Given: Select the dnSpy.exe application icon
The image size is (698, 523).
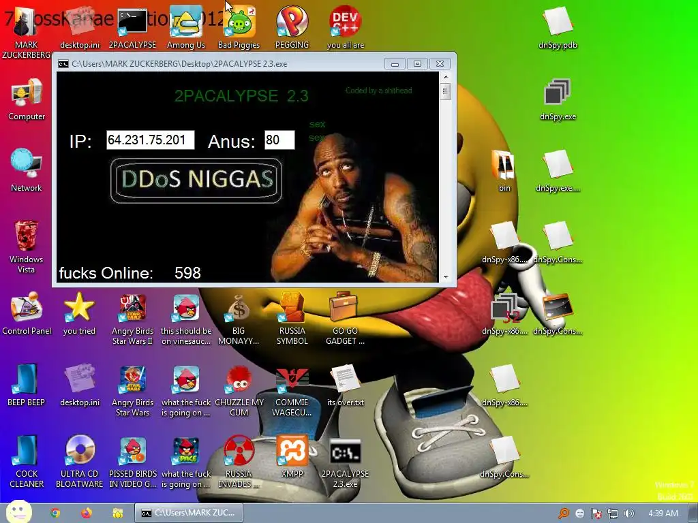Looking at the screenshot, I should click(x=558, y=93).
